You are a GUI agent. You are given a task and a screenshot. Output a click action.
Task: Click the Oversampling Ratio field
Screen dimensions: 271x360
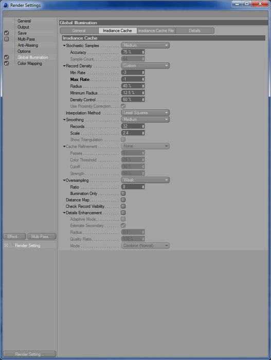click(133, 187)
